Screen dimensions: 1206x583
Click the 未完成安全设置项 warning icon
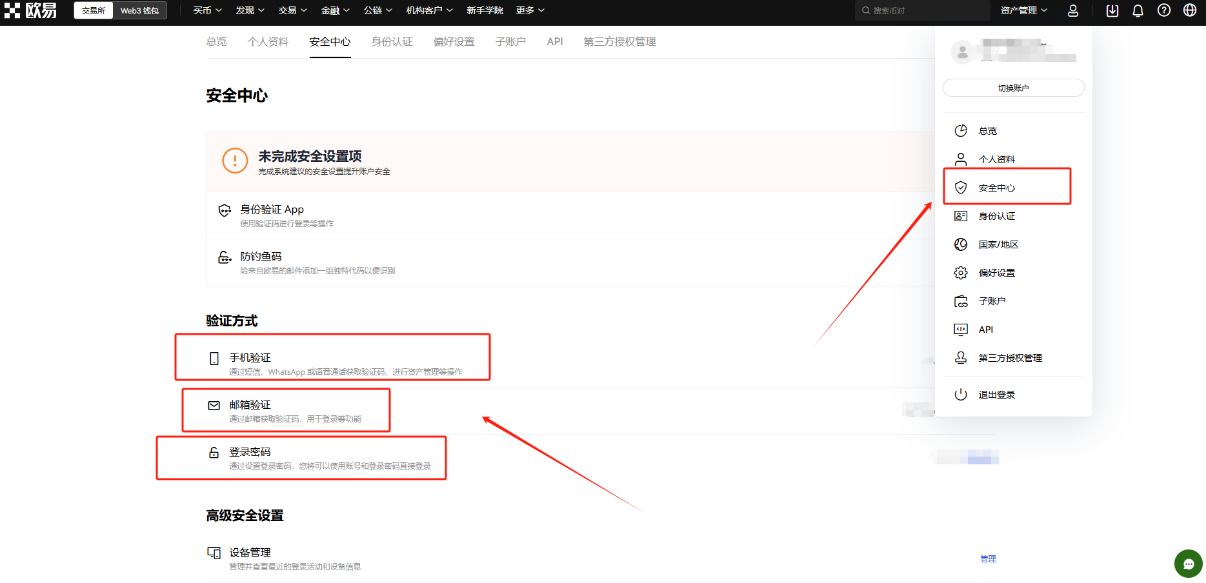[x=235, y=161]
